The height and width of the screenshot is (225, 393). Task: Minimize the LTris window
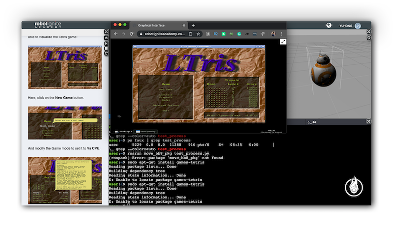tap(256, 47)
